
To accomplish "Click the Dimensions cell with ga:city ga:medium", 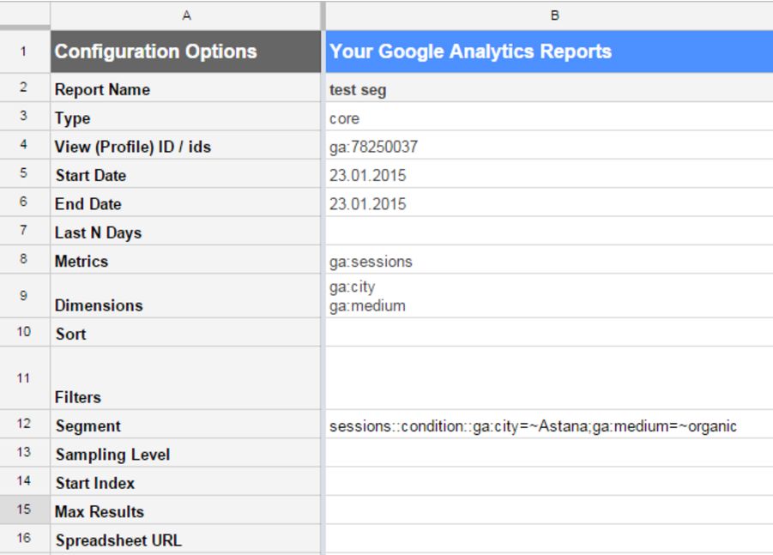I will coord(549,296).
